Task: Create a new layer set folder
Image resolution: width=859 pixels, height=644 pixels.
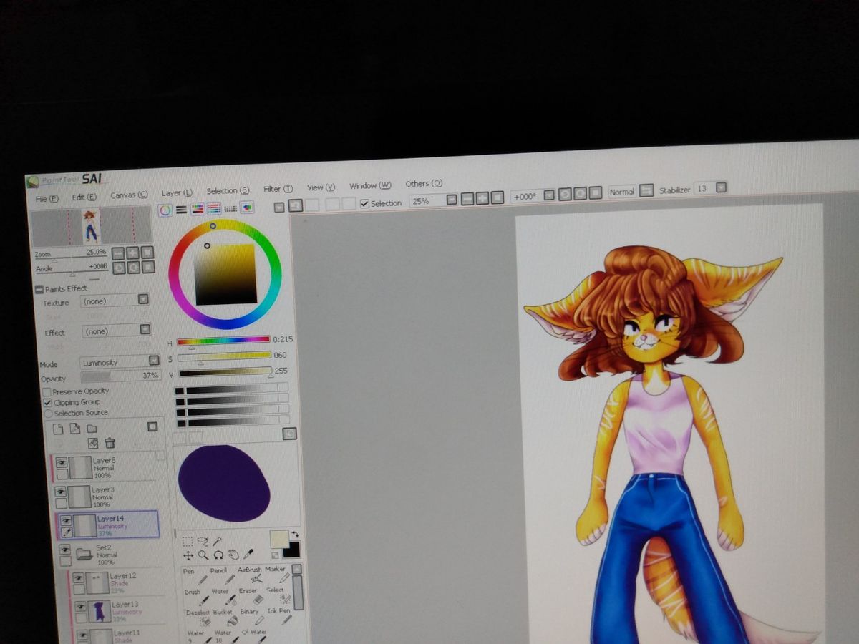Action: [x=92, y=429]
